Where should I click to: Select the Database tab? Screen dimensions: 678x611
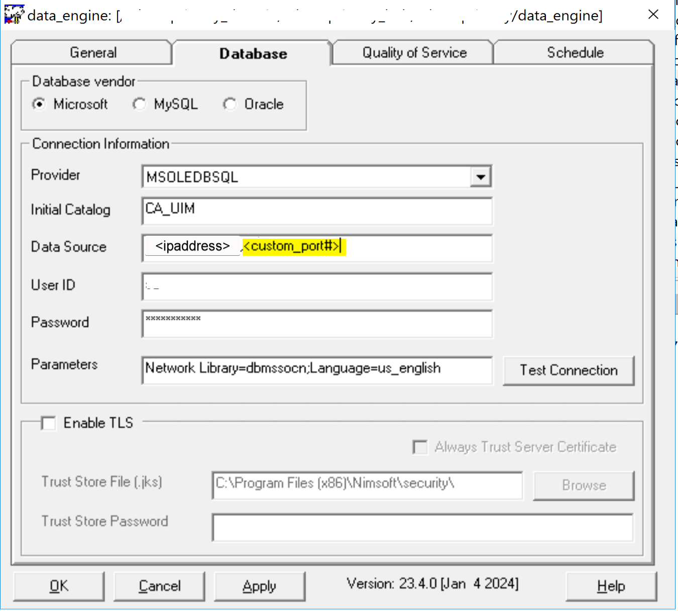(x=253, y=53)
